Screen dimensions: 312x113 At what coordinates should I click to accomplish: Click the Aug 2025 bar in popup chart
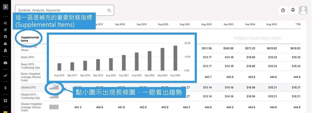coord(175,58)
